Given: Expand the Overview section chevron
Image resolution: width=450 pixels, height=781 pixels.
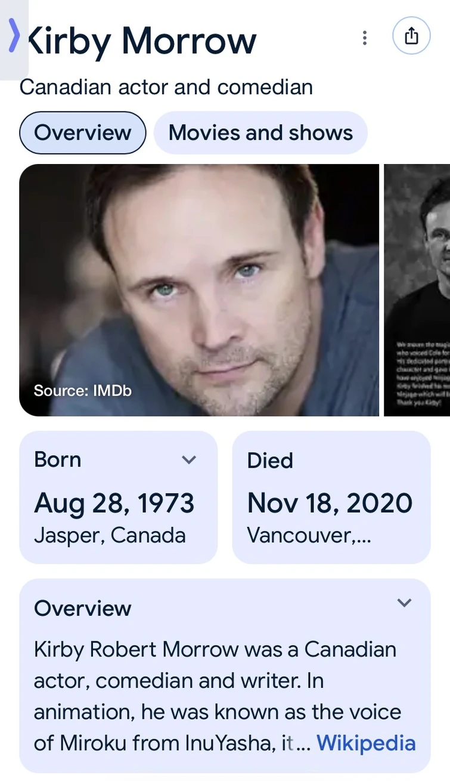Looking at the screenshot, I should (404, 603).
